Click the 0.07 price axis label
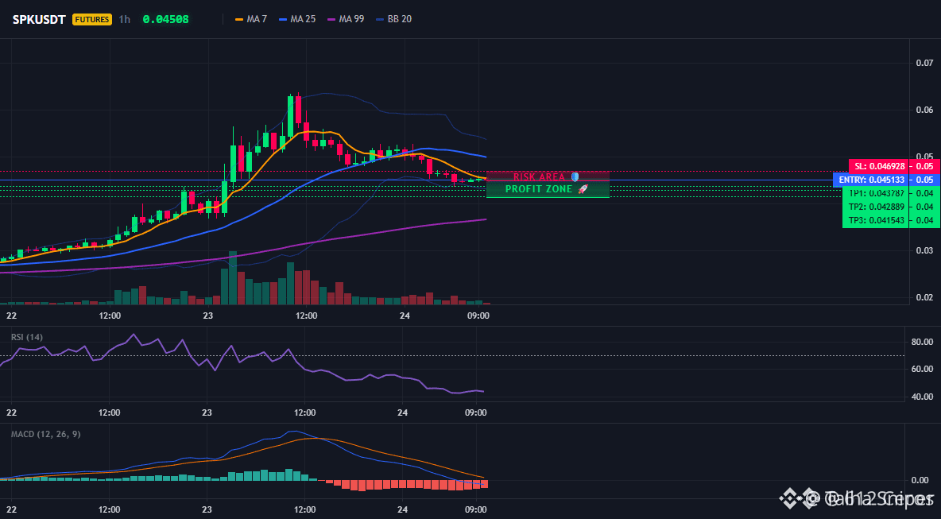The width and height of the screenshot is (941, 519). pyautogui.click(x=924, y=63)
